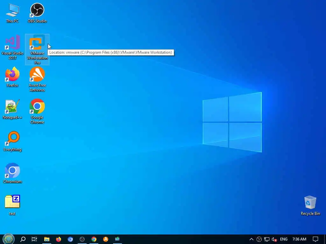Select the OBS Studio desktop shortcut
This screenshot has height=244, width=326.
pyautogui.click(x=37, y=13)
